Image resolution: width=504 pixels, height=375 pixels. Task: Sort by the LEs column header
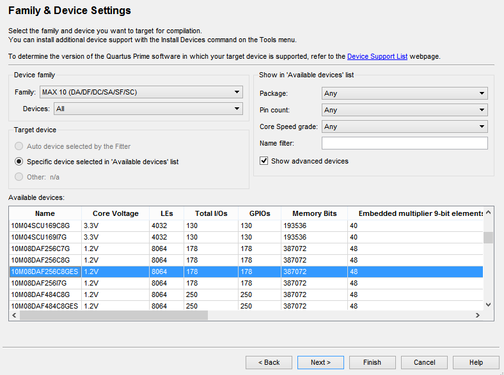166,213
